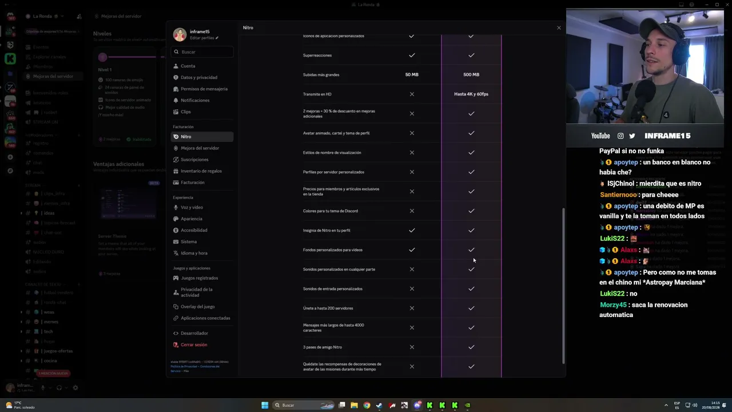Click the Nitro settings vertical scrollbar
The width and height of the screenshot is (732, 412).
pos(563,286)
